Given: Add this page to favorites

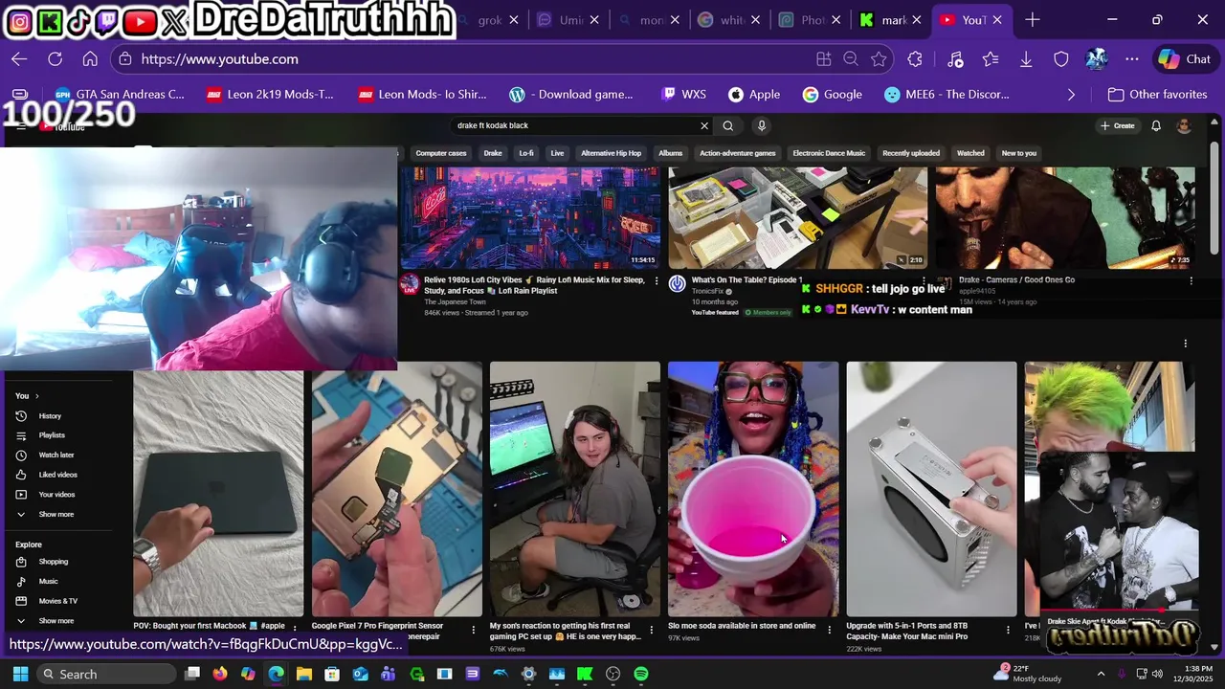Looking at the screenshot, I should tap(879, 59).
